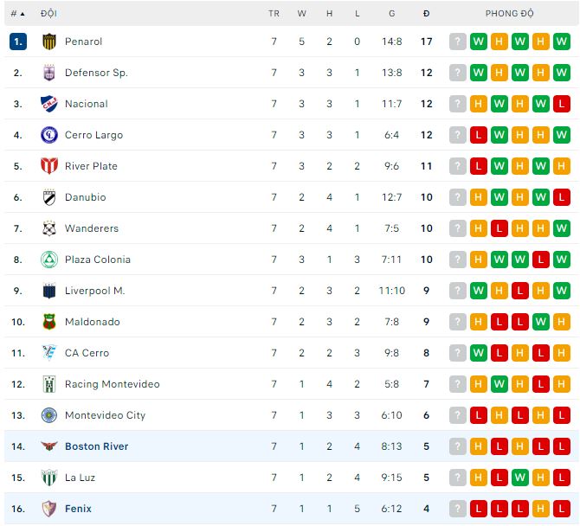The width and height of the screenshot is (580, 526).
Task: Click Wanderers' most recent win badge
Action: 562,228
